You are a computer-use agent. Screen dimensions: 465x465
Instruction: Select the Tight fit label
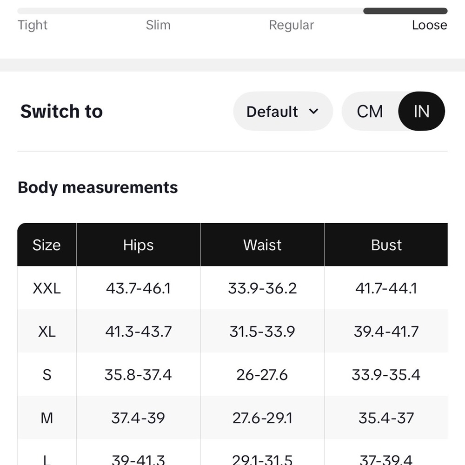coord(33,25)
